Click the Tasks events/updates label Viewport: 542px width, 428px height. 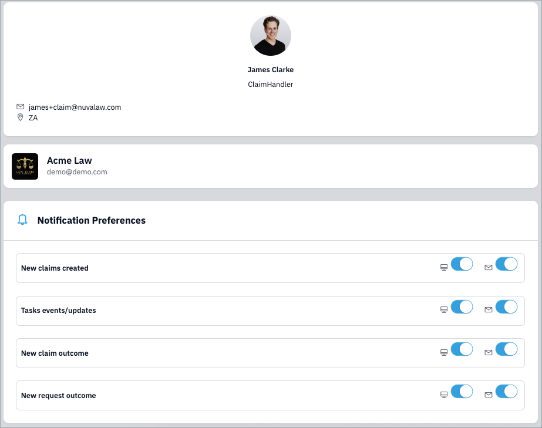[x=58, y=311]
